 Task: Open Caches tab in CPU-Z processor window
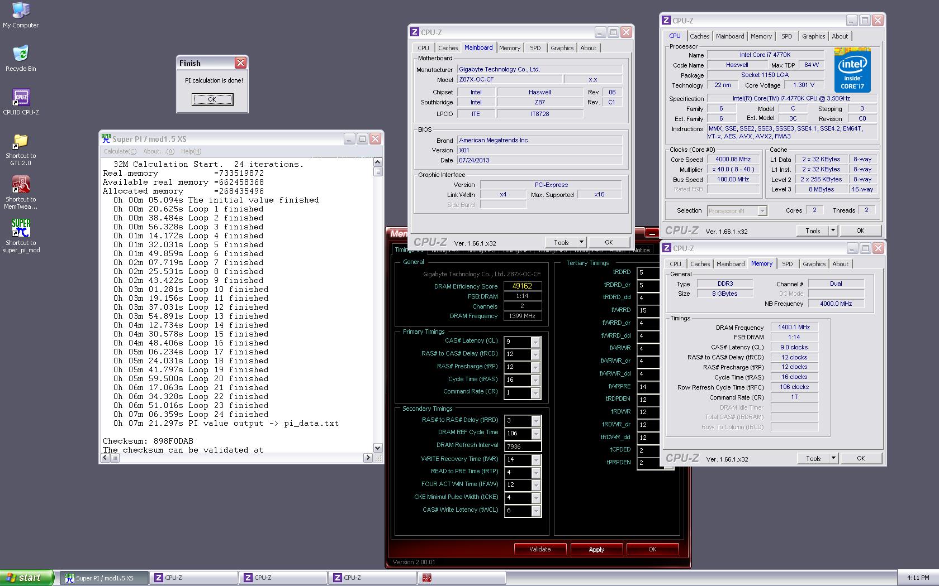pyautogui.click(x=699, y=36)
